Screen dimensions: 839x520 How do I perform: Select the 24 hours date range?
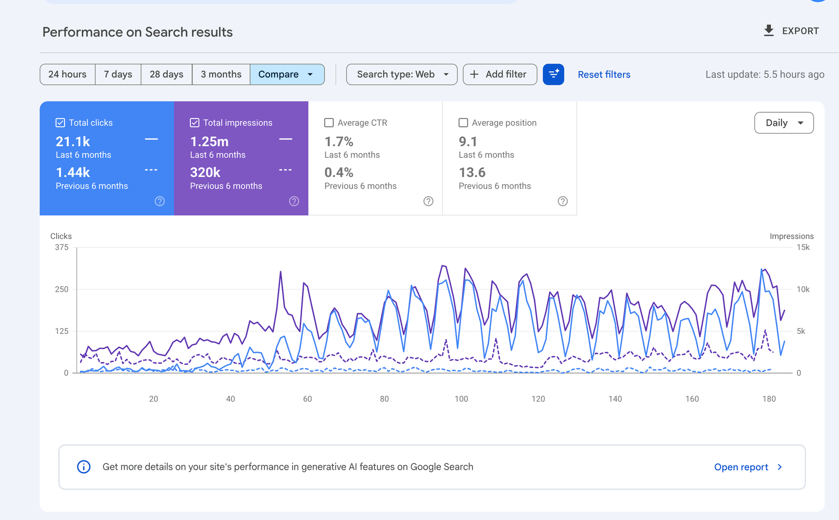point(68,74)
